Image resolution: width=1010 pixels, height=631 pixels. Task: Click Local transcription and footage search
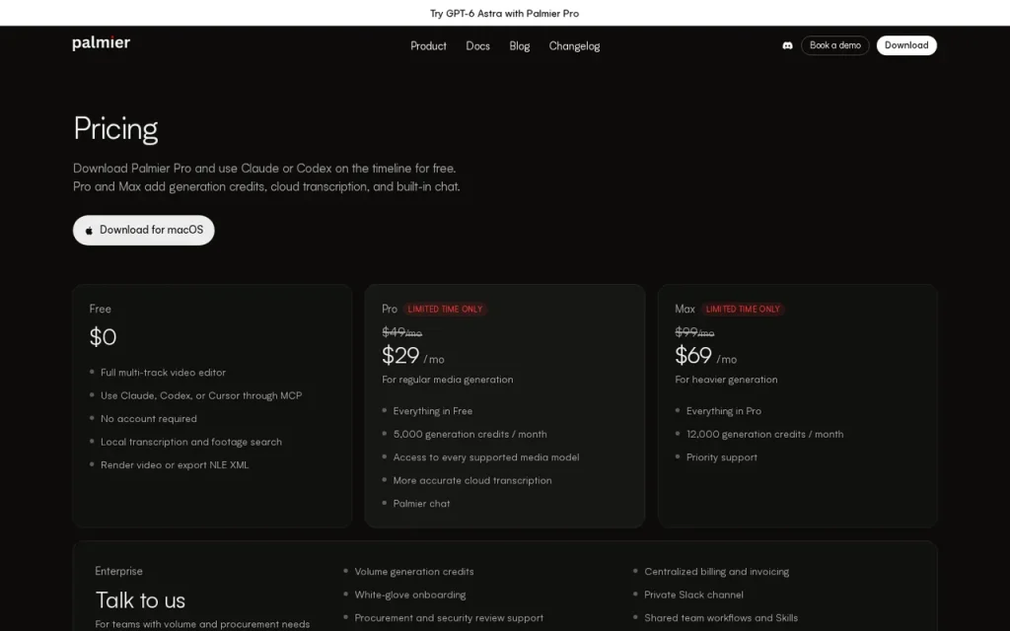tap(191, 442)
